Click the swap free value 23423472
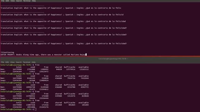 pos(44,72)
